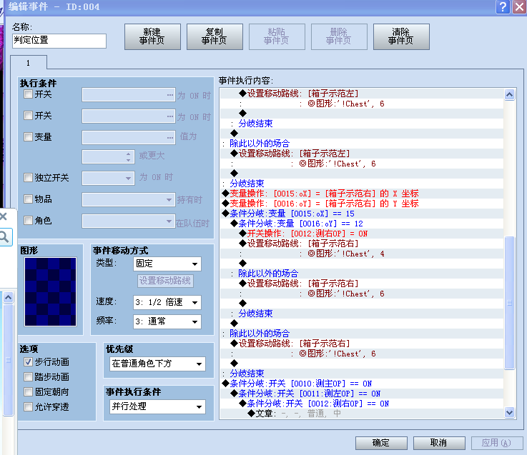Click event list vertical scrollbar thumb
The height and width of the screenshot is (455, 527).
click(x=510, y=303)
